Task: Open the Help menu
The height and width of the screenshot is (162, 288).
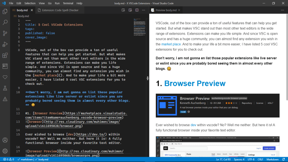Action: pos(79,3)
